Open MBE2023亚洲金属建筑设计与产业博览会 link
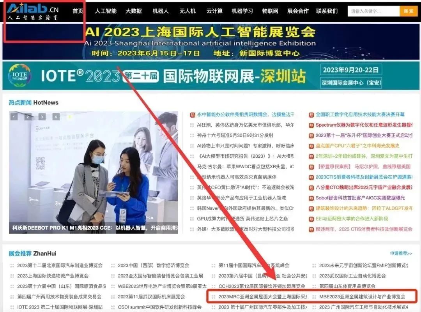This screenshot has width=421, height=312. pyautogui.click(x=362, y=297)
